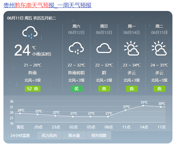Open the 相关指数 tab
The image size is (174, 146).
(99, 135)
